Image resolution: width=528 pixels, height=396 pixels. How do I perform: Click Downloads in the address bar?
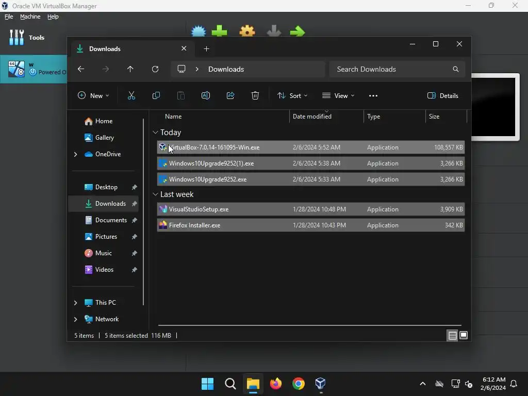(x=226, y=69)
